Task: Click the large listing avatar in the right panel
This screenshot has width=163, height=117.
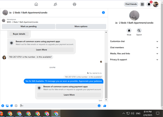Action: click(134, 15)
